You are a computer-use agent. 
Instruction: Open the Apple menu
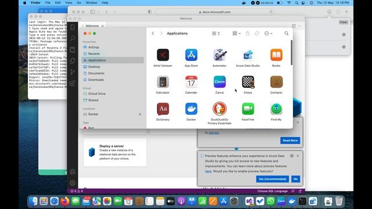[x=24, y=3]
